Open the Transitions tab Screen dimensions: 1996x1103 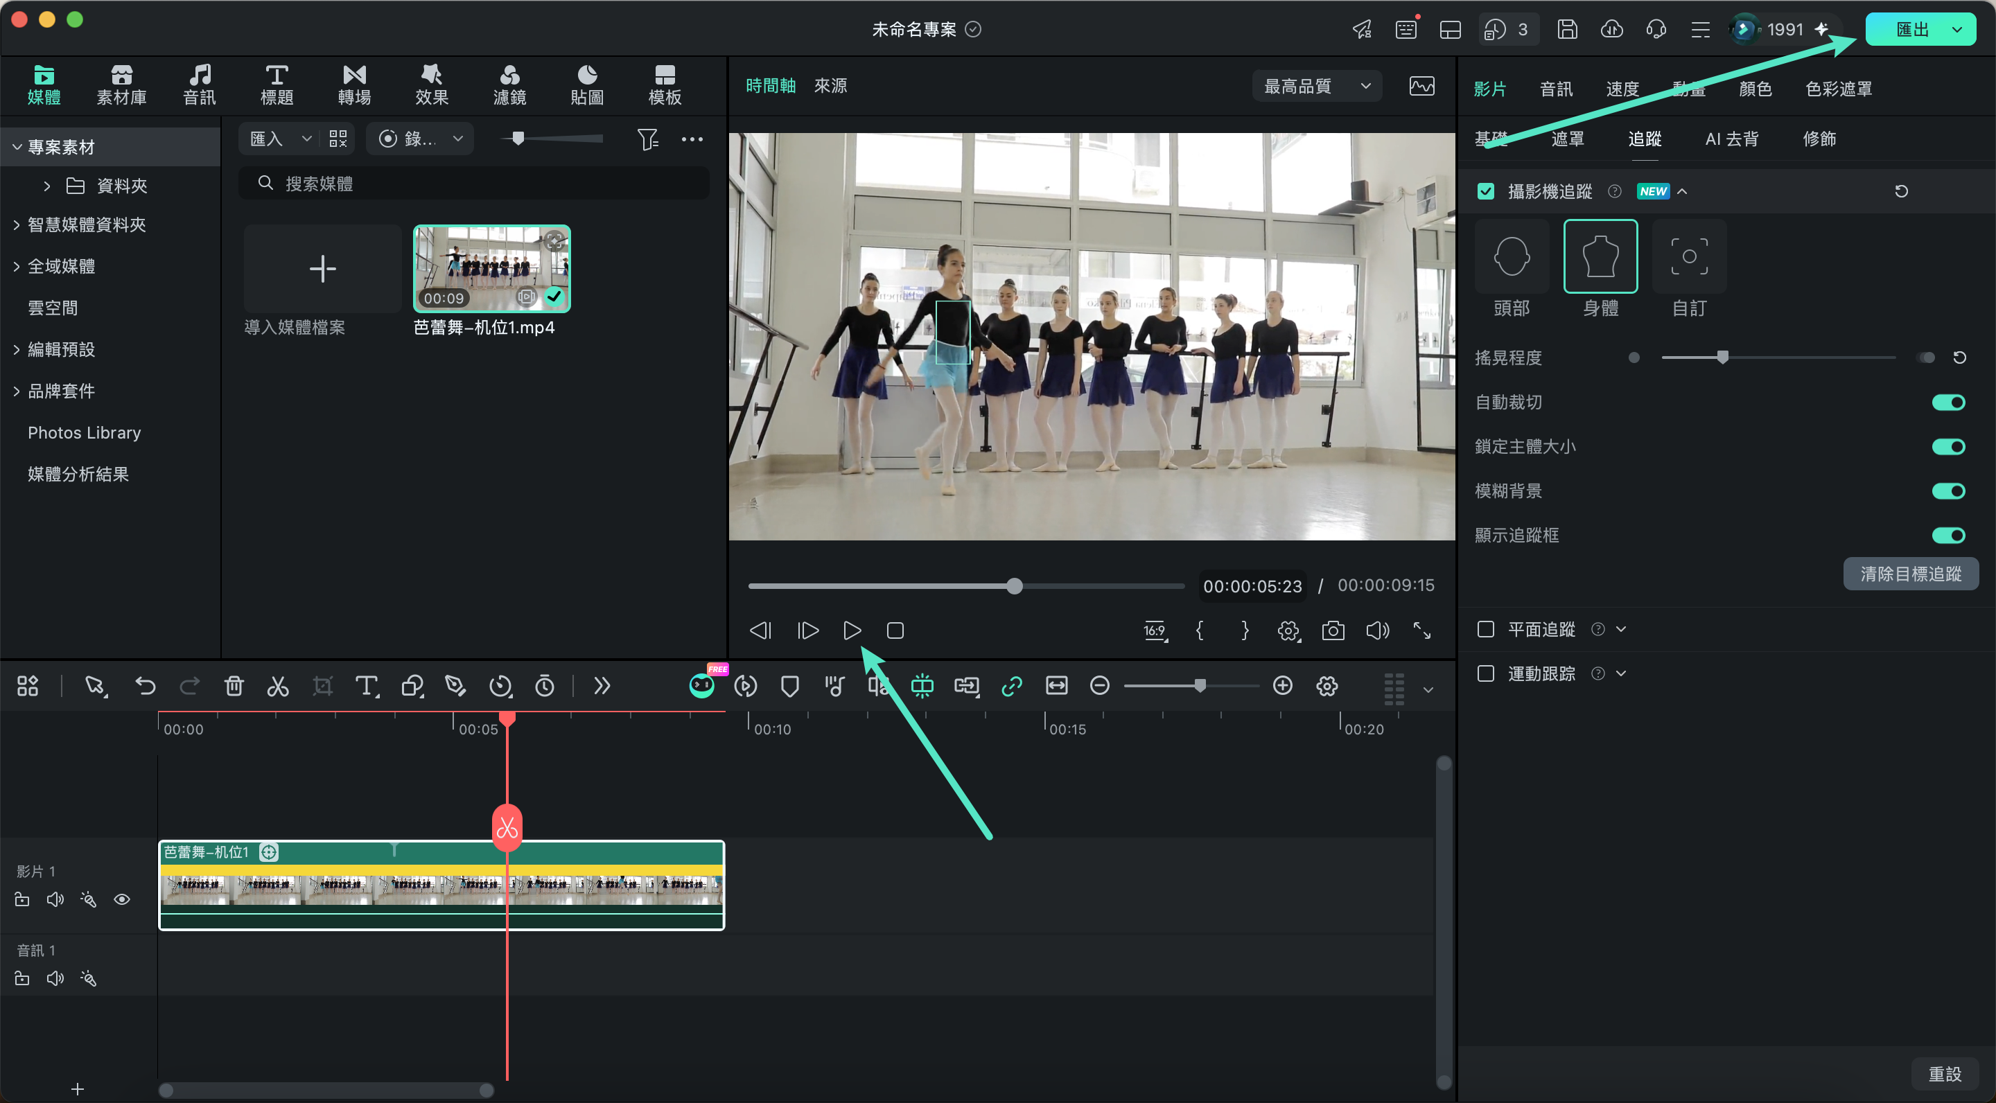point(354,85)
